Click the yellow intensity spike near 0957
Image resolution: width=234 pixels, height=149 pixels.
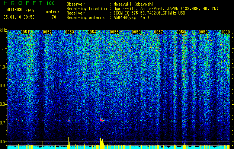(x=157, y=144)
